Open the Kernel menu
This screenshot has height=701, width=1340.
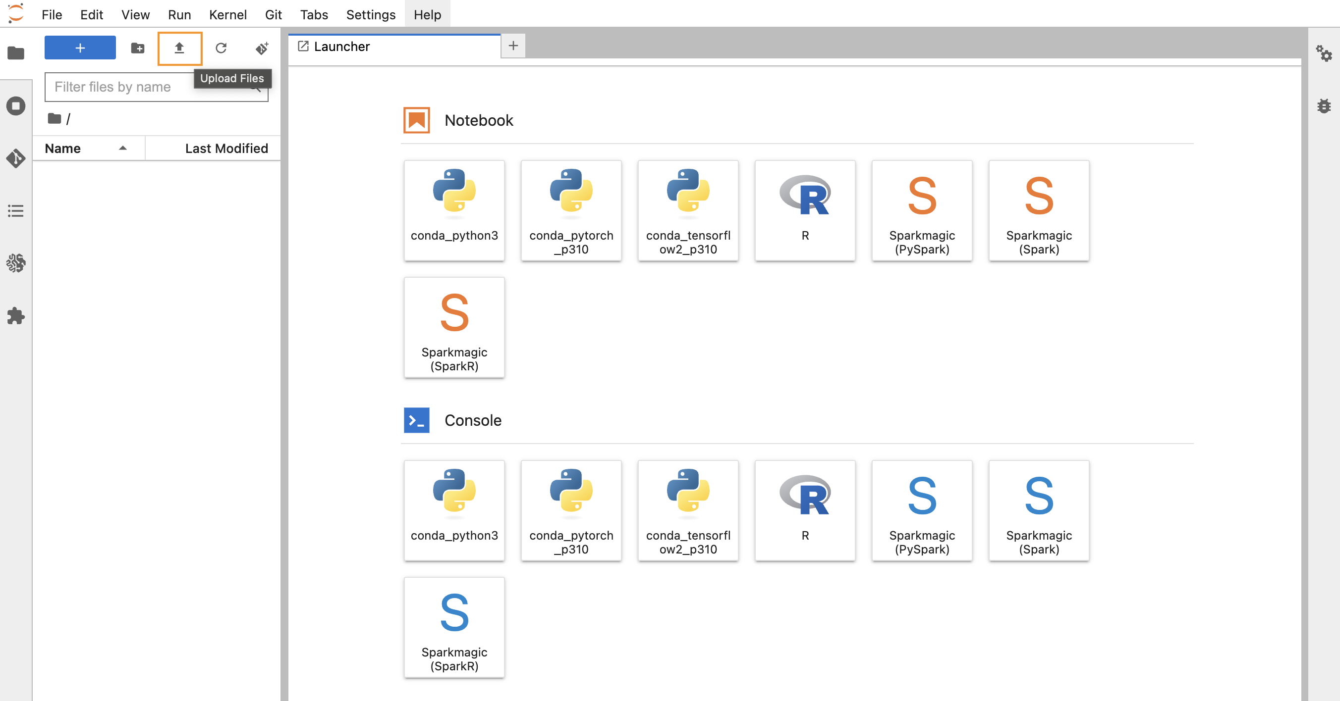228,14
